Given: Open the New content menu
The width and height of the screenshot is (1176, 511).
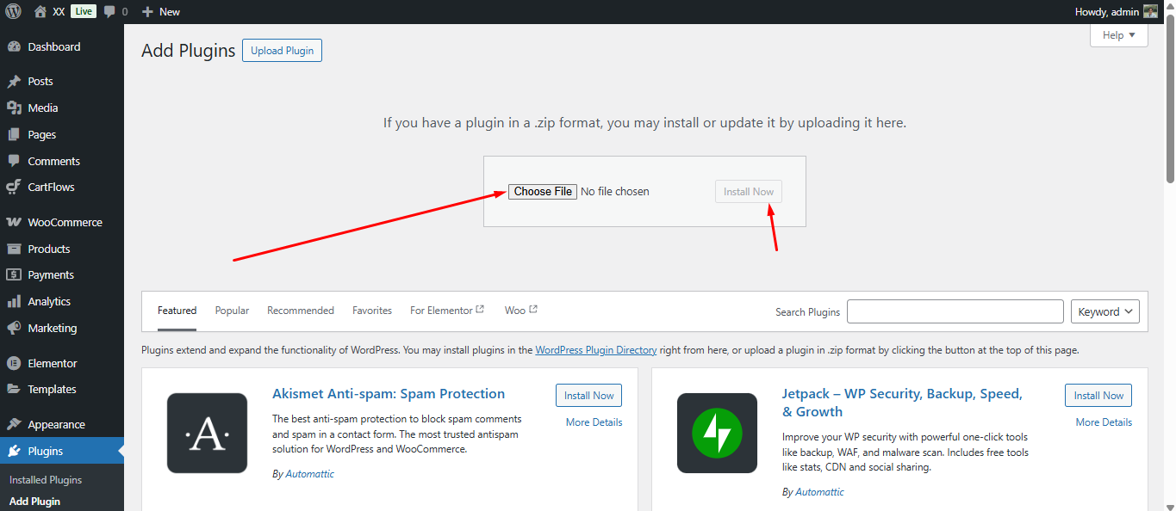Looking at the screenshot, I should tap(161, 12).
